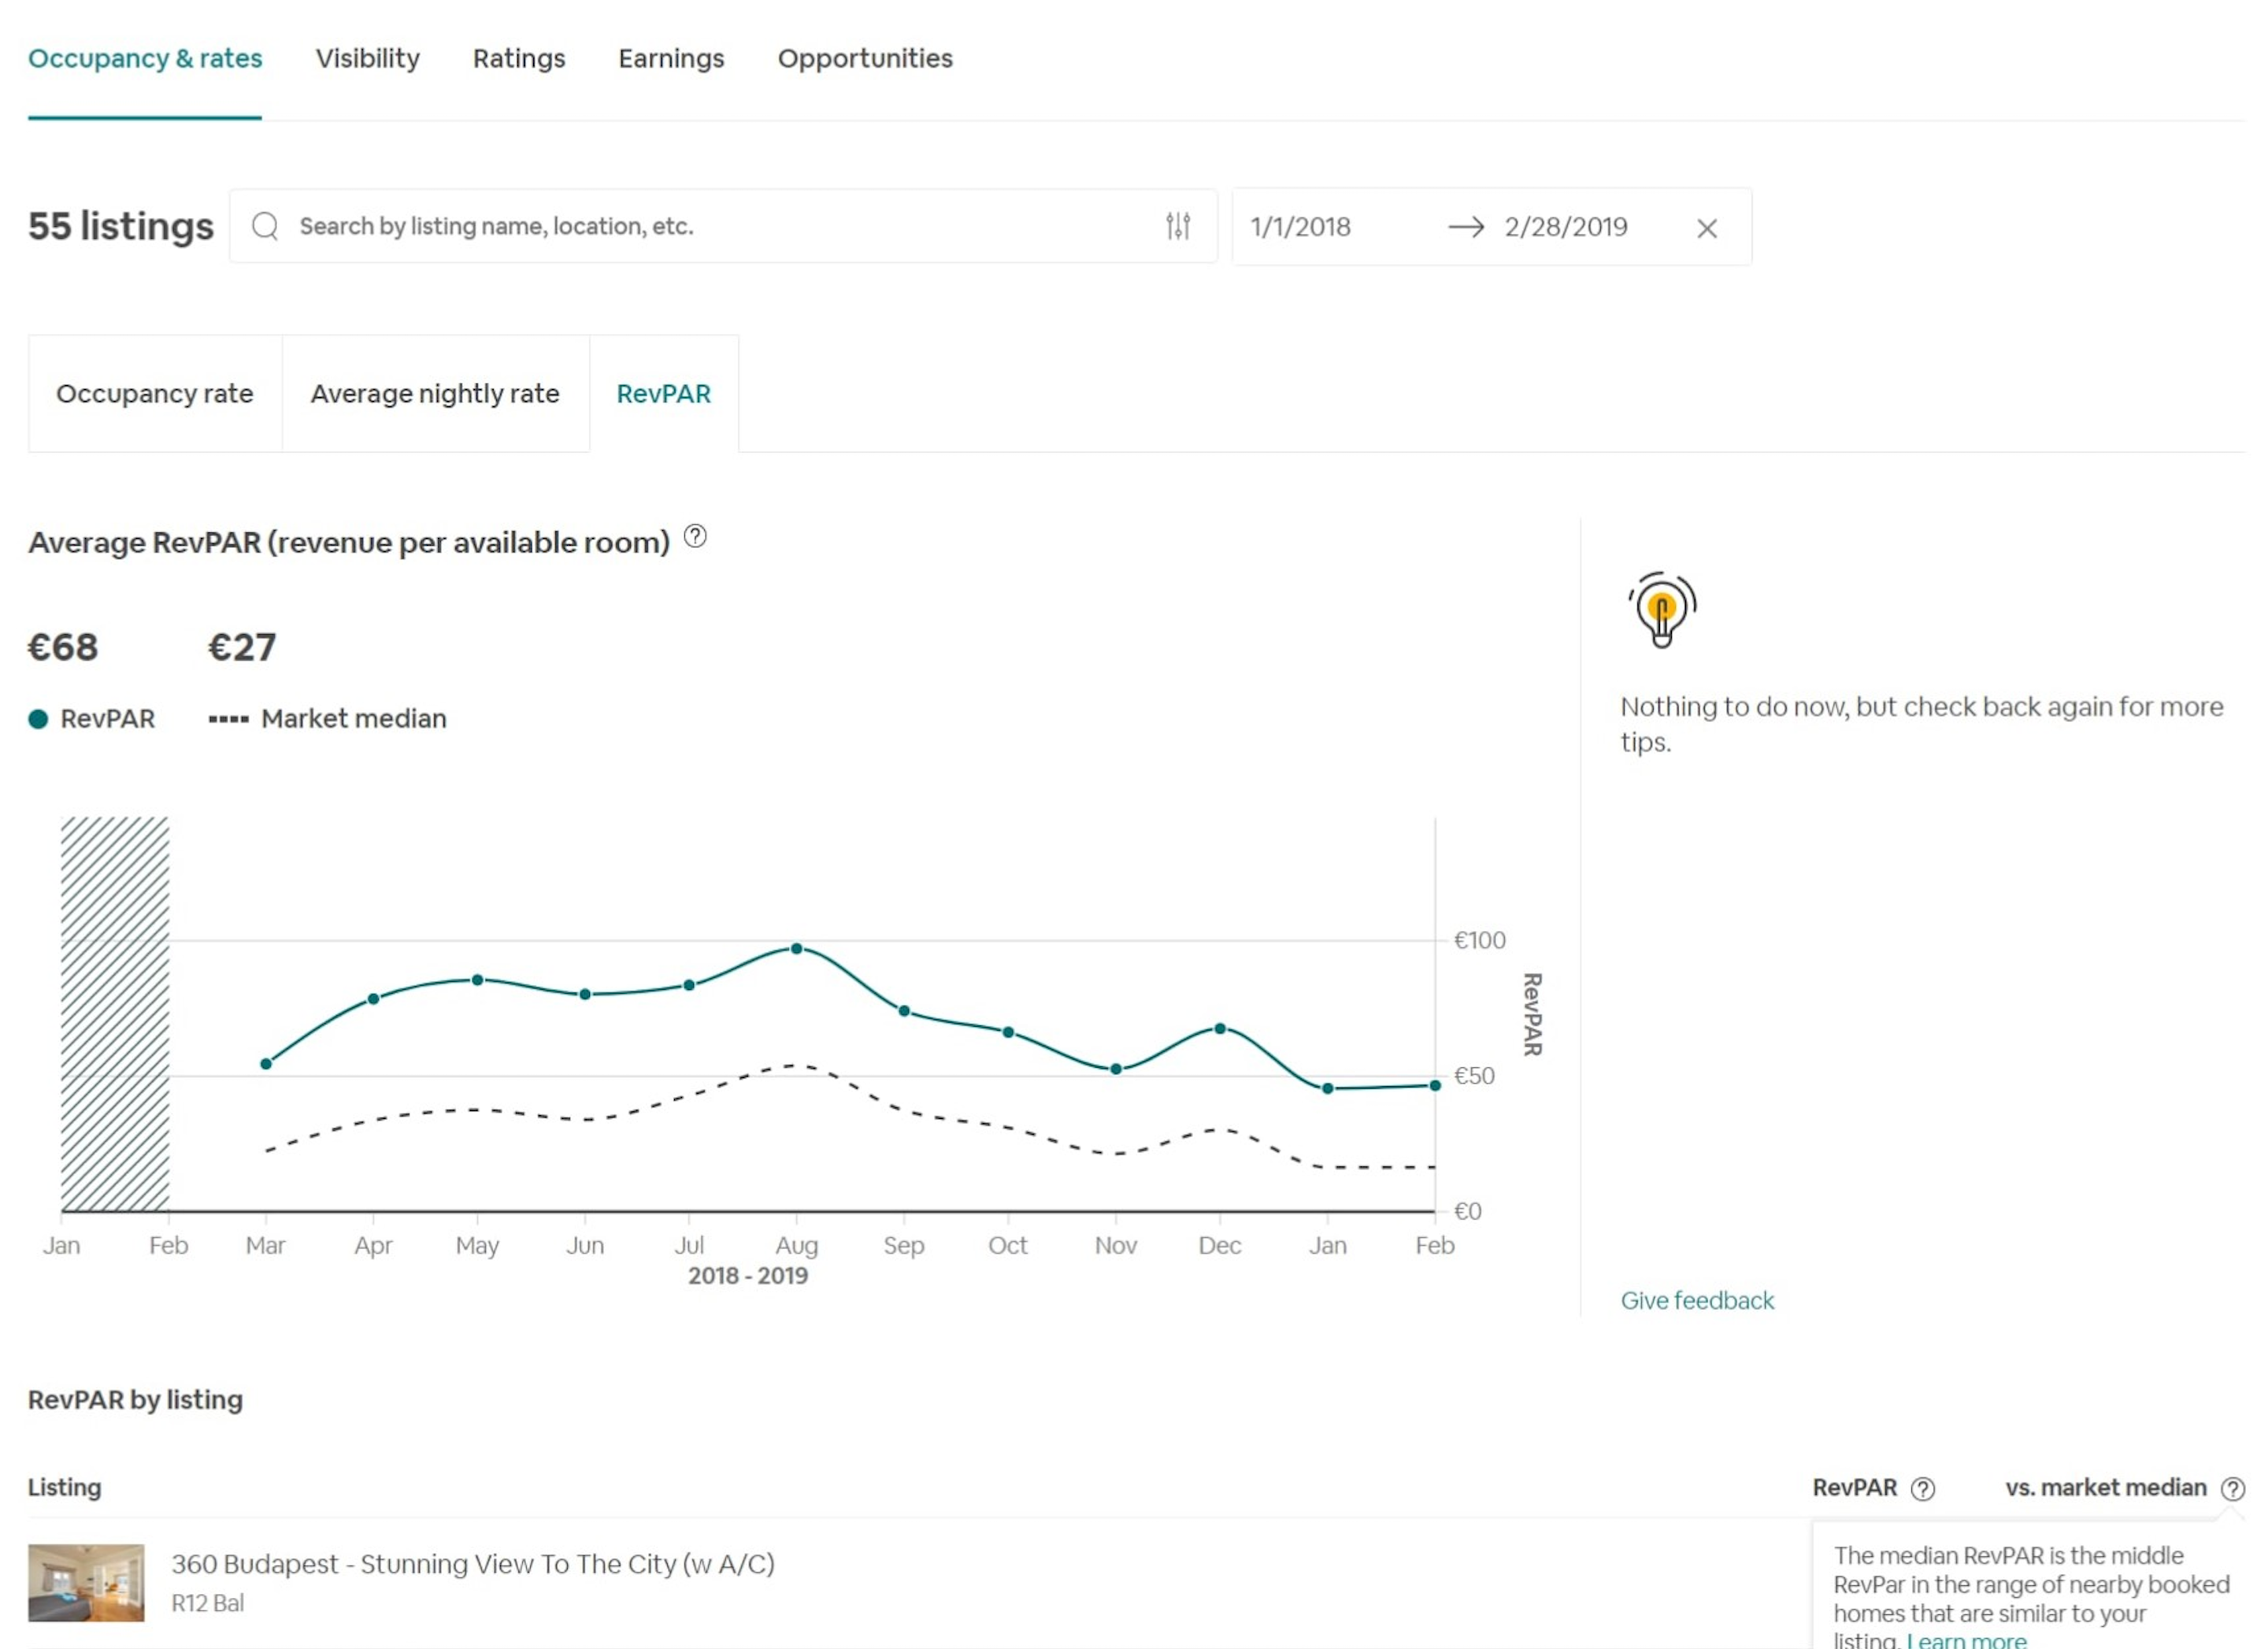
Task: Click the lightbulb tips icon
Action: pos(1661,610)
